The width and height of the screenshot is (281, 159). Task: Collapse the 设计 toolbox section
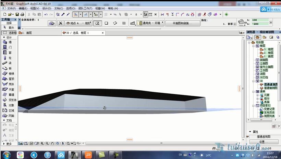pyautogui.click(x=4, y=37)
